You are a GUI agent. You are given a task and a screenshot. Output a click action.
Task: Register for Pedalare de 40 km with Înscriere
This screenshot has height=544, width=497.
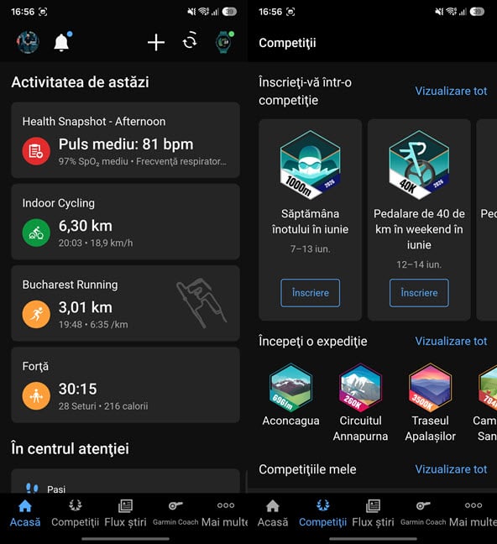(x=419, y=293)
